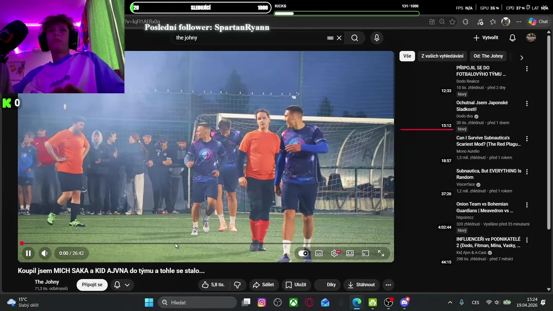Viewport: 553px width, 311px height.
Task: Download the video with Stáhnout
Action: click(x=361, y=285)
